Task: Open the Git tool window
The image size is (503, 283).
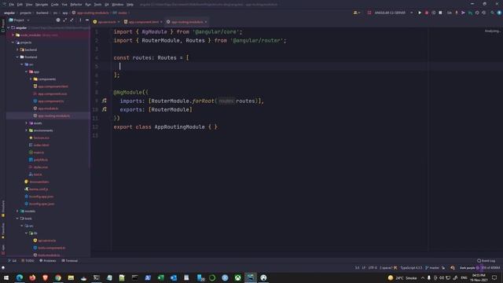Action: (13, 260)
